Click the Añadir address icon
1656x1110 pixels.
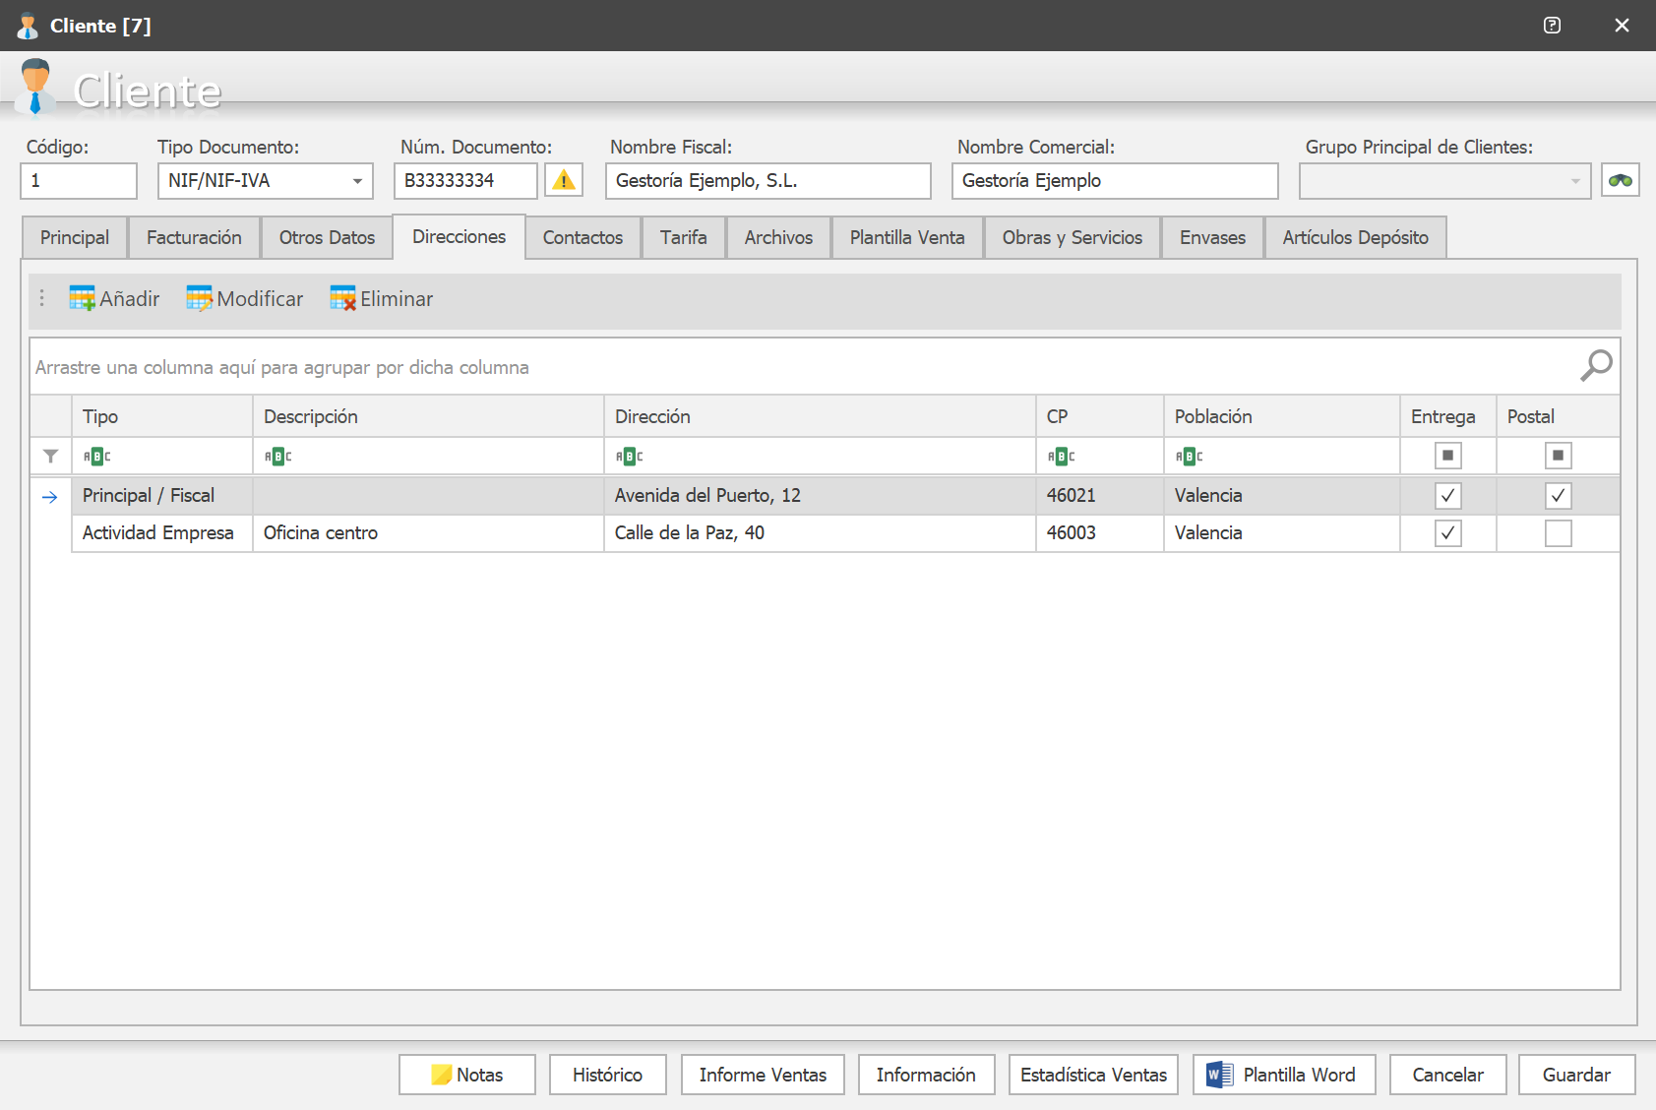(x=82, y=298)
